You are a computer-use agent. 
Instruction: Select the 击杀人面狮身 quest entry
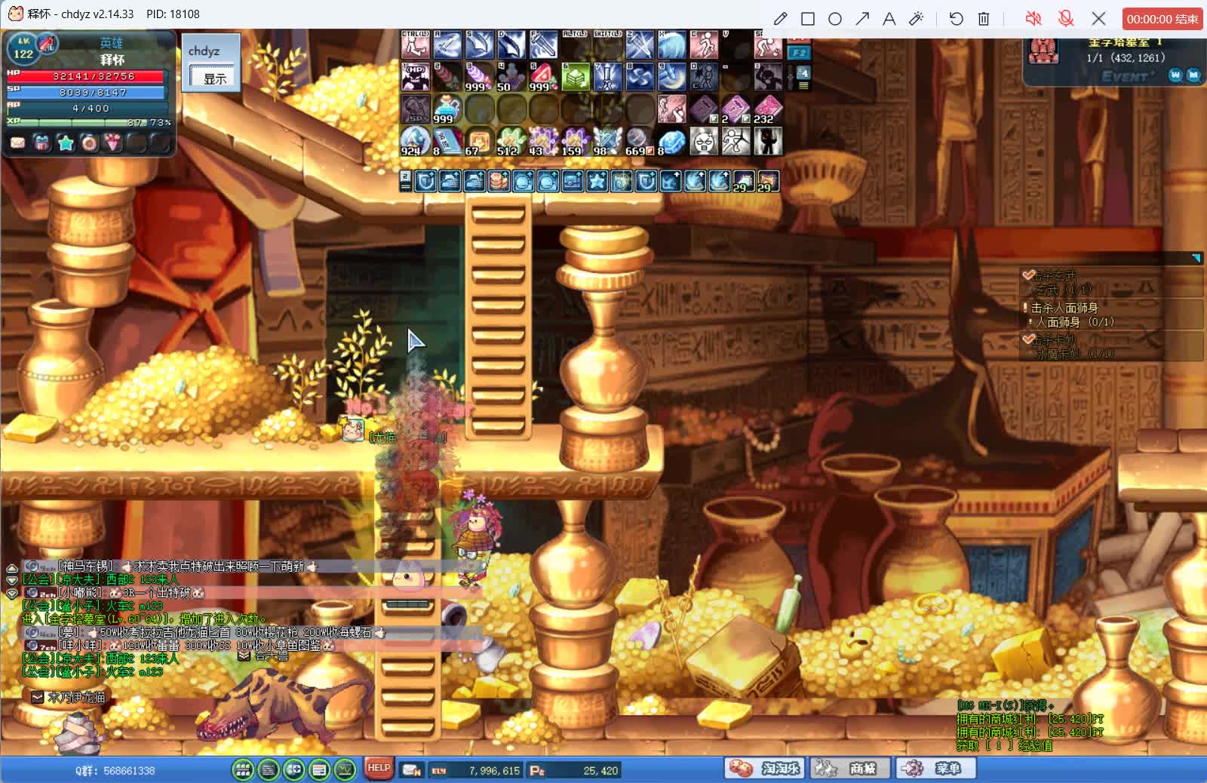pos(1064,308)
